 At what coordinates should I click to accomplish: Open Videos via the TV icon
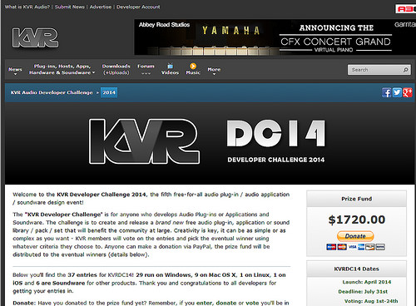(170, 66)
